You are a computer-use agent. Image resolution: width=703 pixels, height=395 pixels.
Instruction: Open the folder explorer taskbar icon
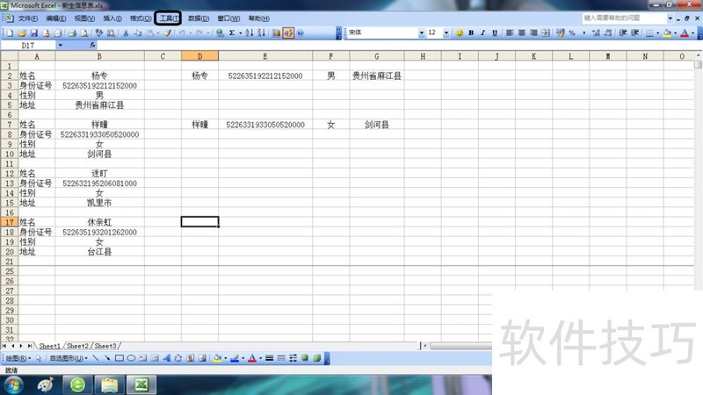[x=109, y=384]
